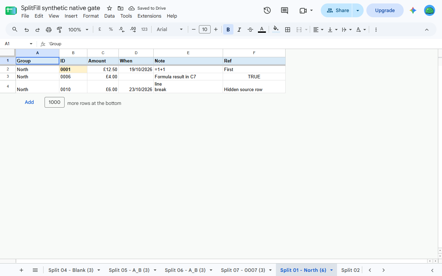Toggle bold formatting
Viewport: 442px width, 276px height.
tap(228, 30)
